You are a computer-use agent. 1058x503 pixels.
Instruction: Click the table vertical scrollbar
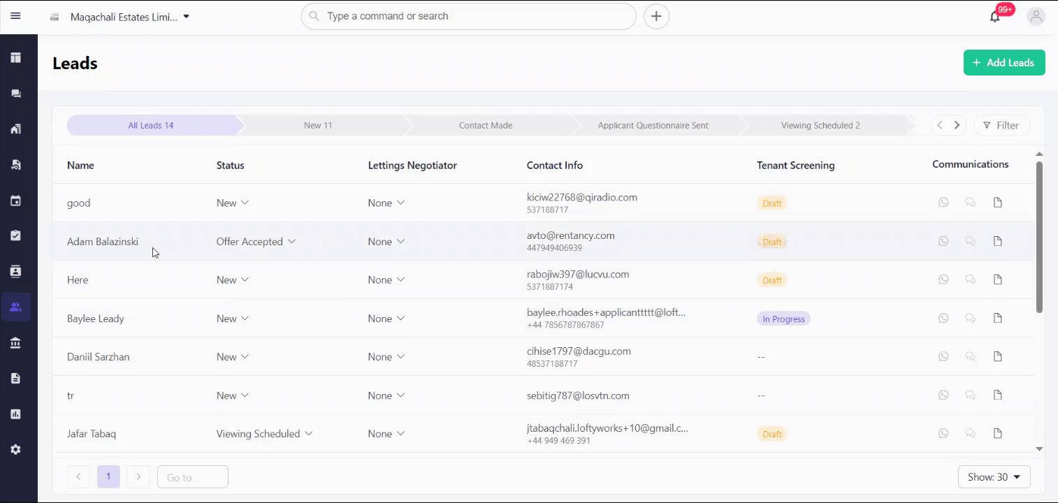(1039, 238)
